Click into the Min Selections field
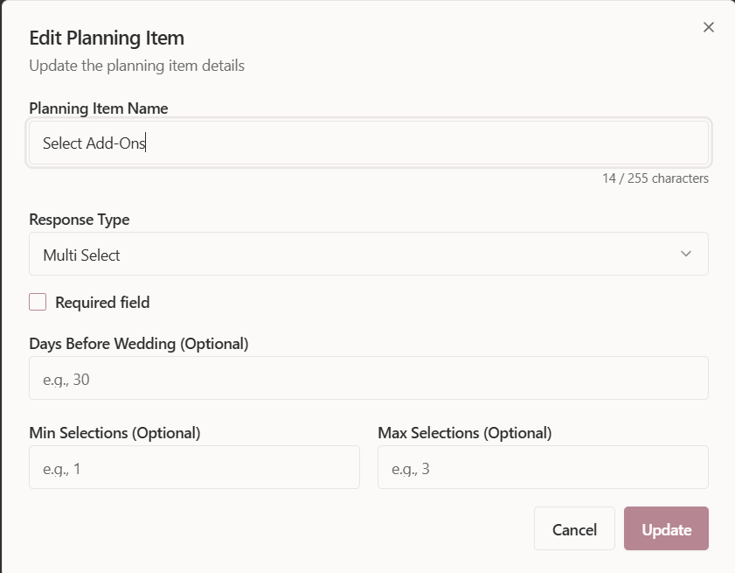735x573 pixels. click(194, 468)
